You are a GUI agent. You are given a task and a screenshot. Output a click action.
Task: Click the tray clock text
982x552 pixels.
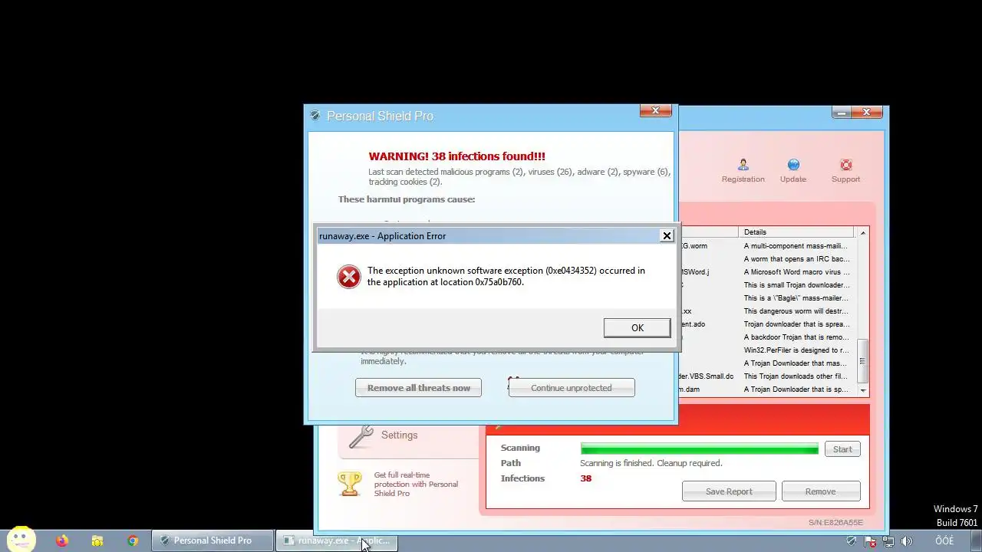[x=944, y=541]
